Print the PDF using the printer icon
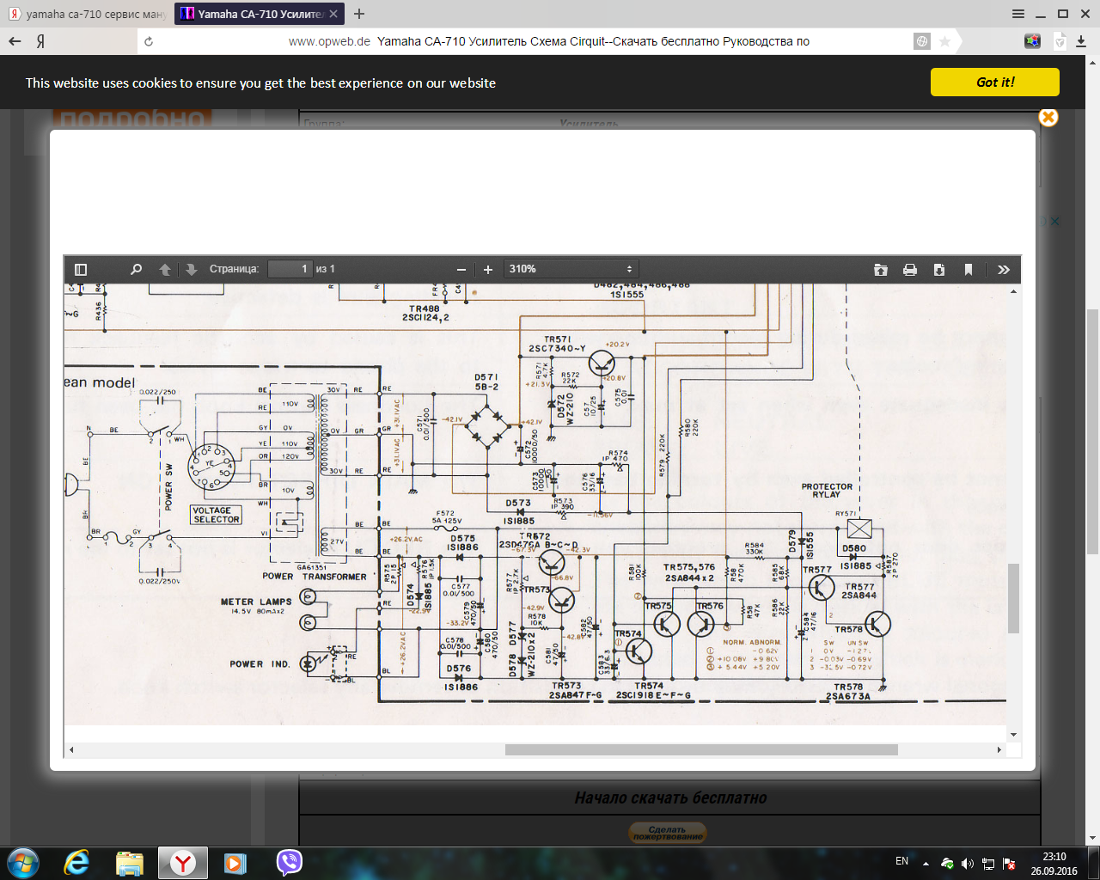 (910, 269)
